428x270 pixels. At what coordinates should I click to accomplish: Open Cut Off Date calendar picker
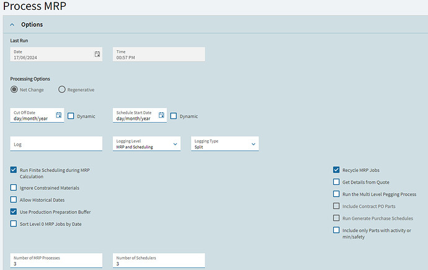coord(59,115)
